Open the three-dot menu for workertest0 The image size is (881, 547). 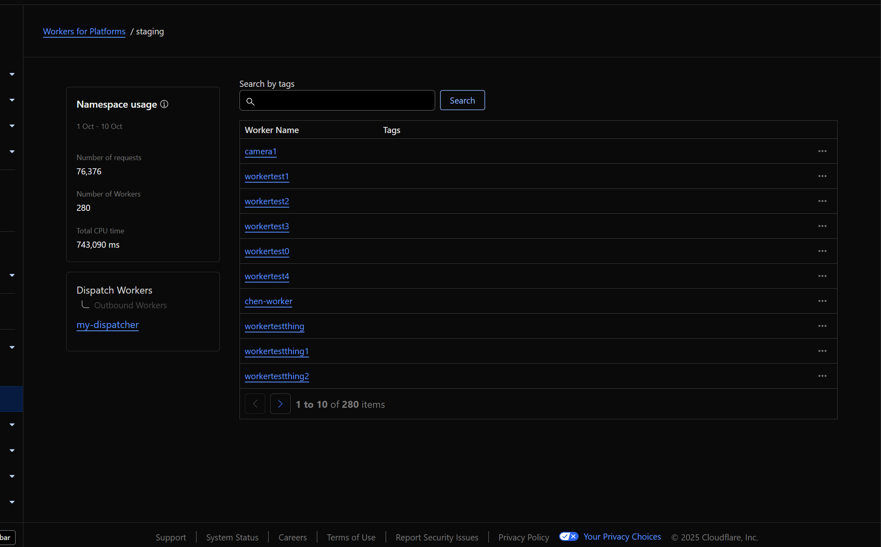[x=822, y=251]
